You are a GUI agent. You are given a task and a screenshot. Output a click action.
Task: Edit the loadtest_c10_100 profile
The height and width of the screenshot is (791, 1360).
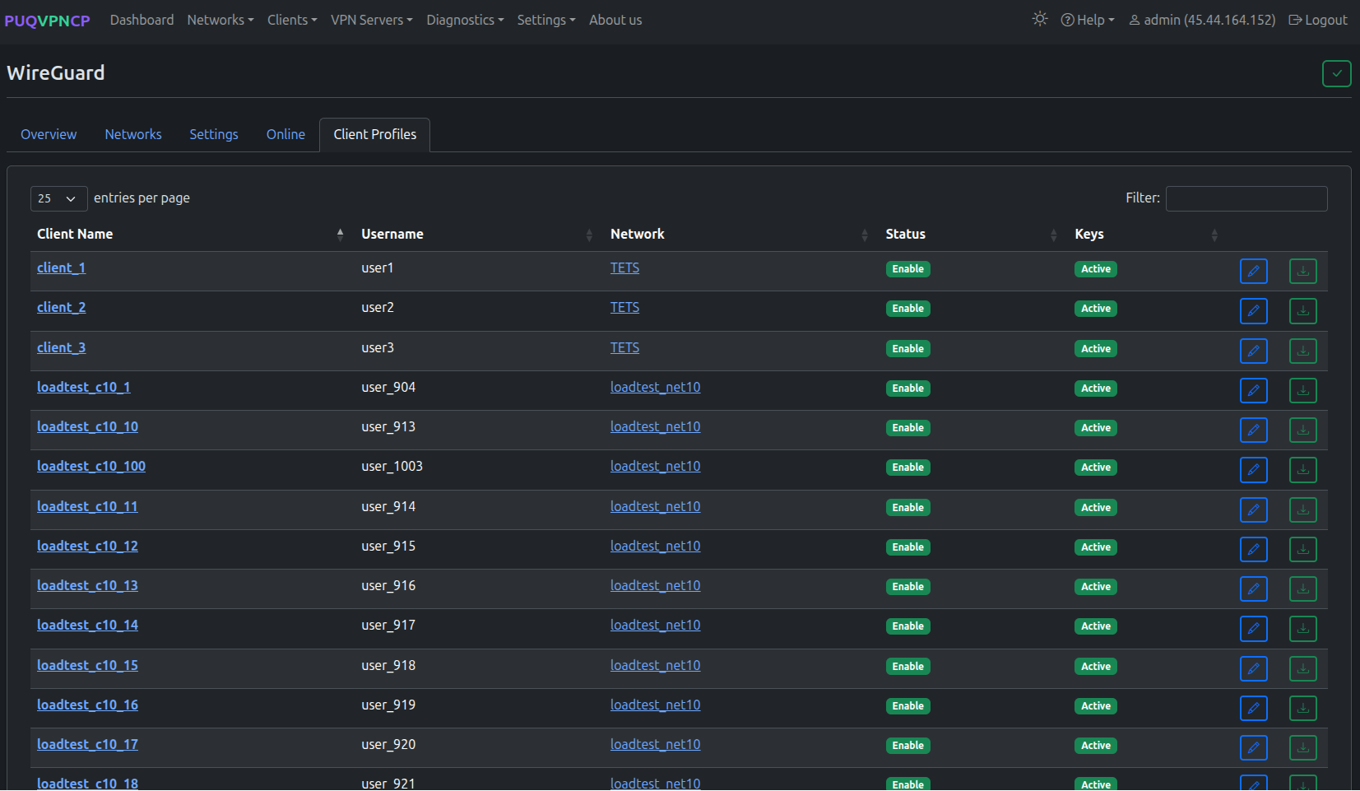pos(1254,470)
